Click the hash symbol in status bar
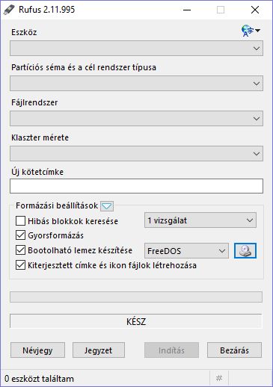The image size is (273, 387). tap(219, 378)
